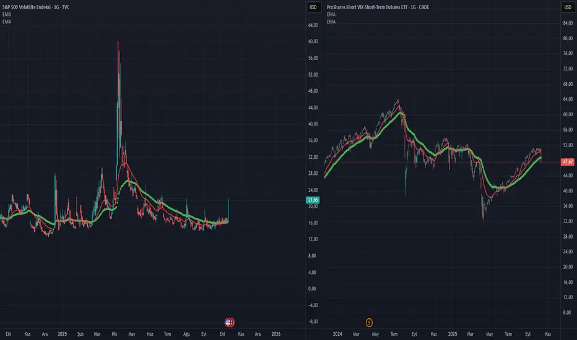
Task: Click the Nis month label on the time axis
Action: [x=115, y=334]
